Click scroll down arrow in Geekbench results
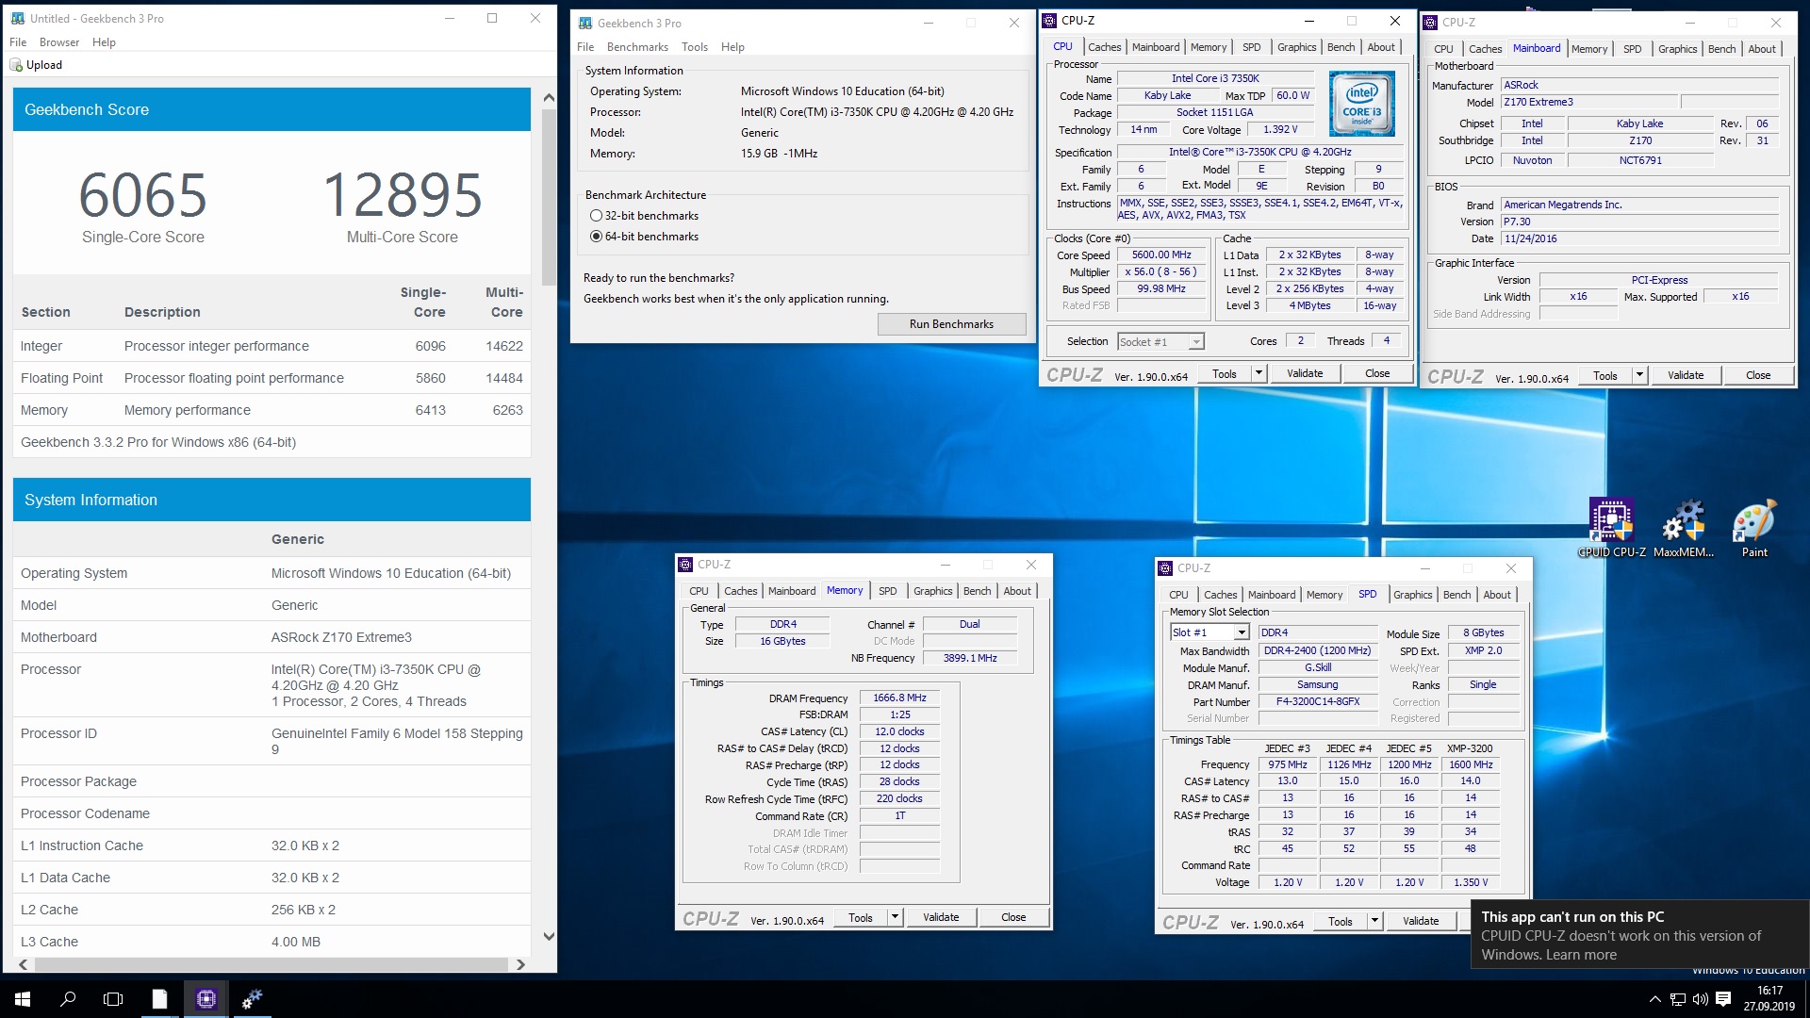The width and height of the screenshot is (1810, 1018). (550, 936)
